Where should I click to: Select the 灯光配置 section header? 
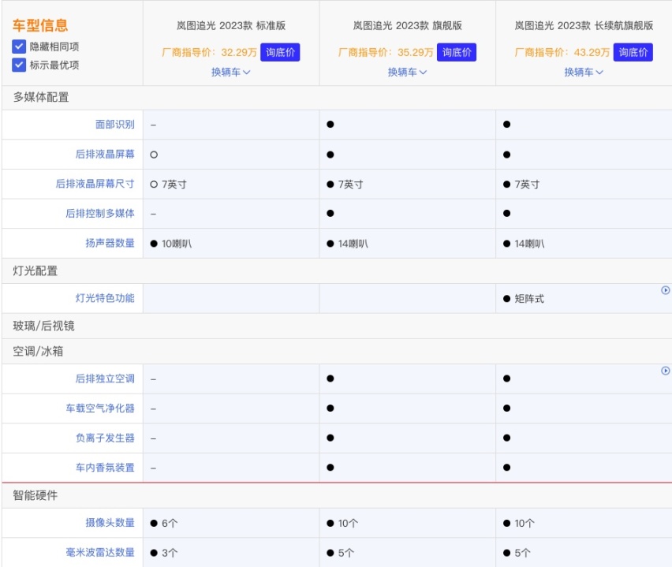coord(35,270)
